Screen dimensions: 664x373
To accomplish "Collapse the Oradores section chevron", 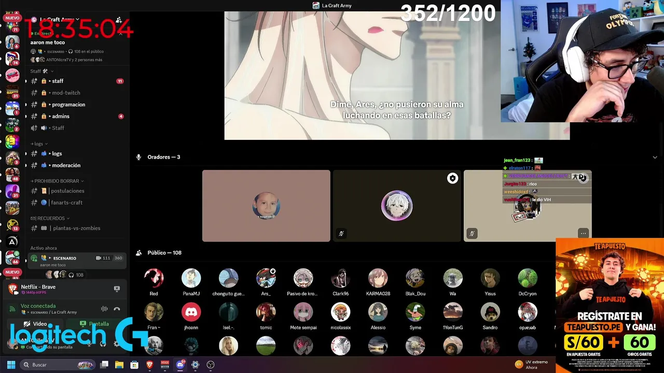I will (x=655, y=157).
